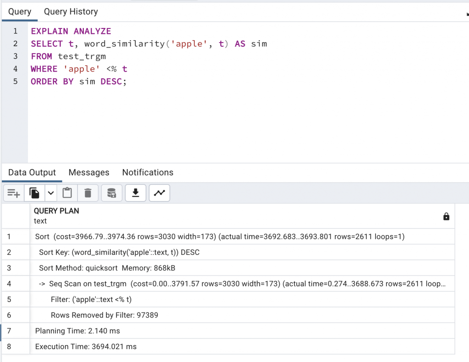Screen dimensions: 469x362
Task: Click editor line number 5 in gutter
Action: tap(15, 82)
